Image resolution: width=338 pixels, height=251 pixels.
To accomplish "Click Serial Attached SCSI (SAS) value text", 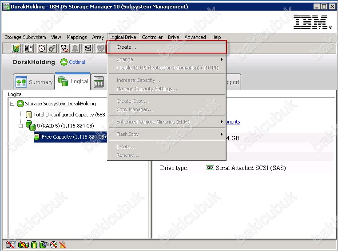I will (251, 168).
